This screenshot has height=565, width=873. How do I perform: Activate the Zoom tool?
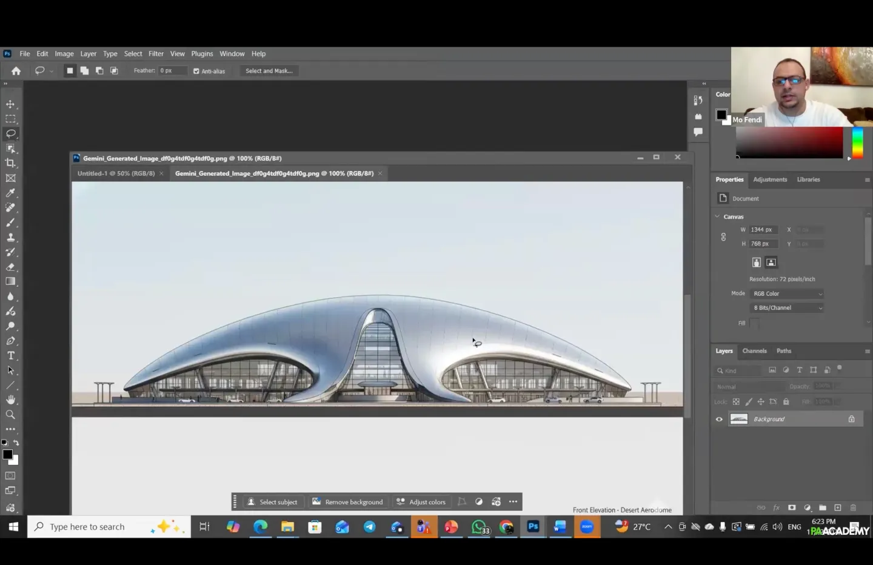pyautogui.click(x=10, y=415)
